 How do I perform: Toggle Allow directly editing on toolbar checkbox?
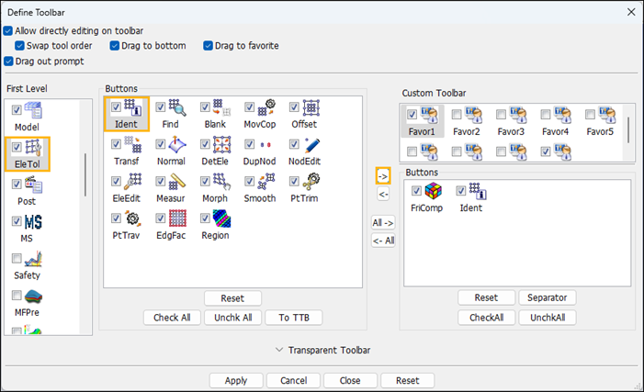[9, 30]
